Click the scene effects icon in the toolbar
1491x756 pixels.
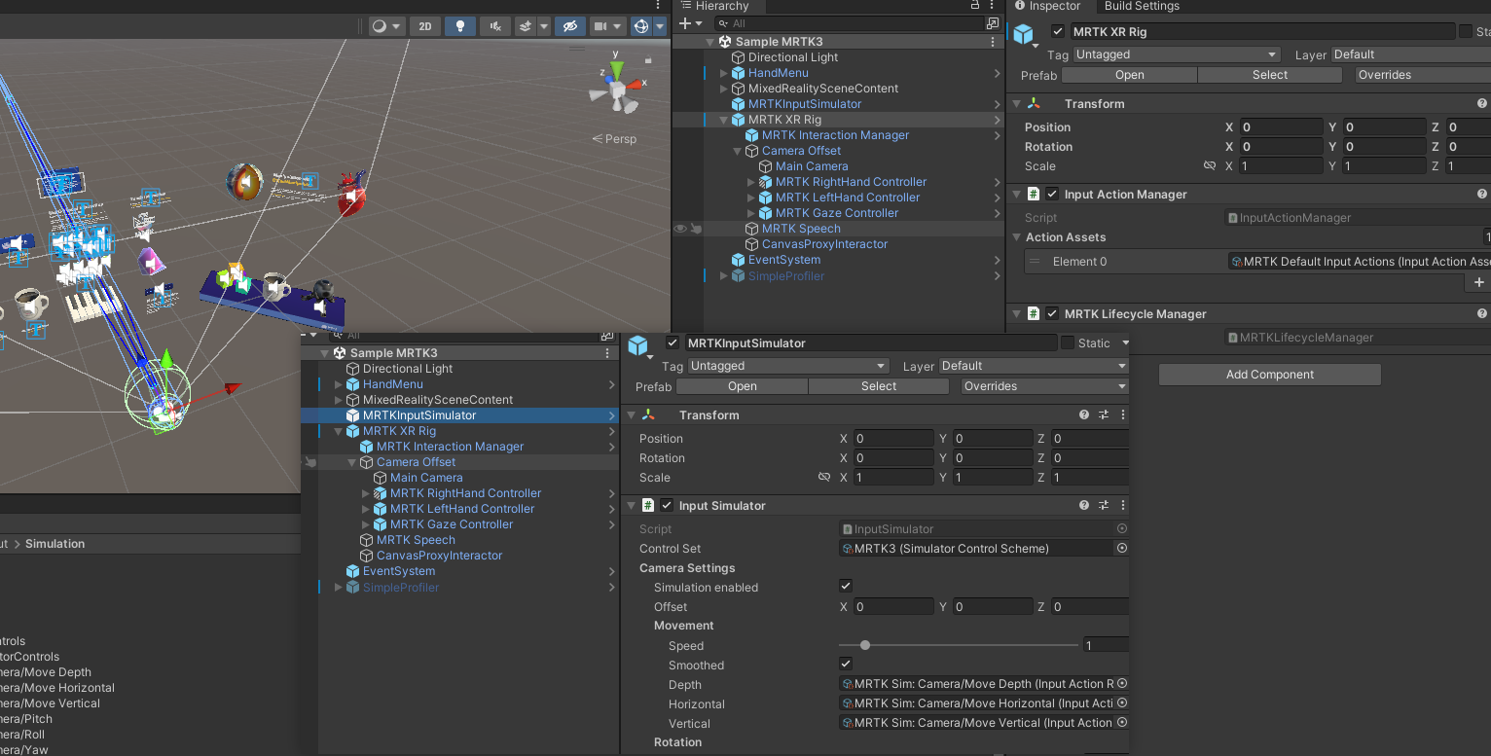526,26
